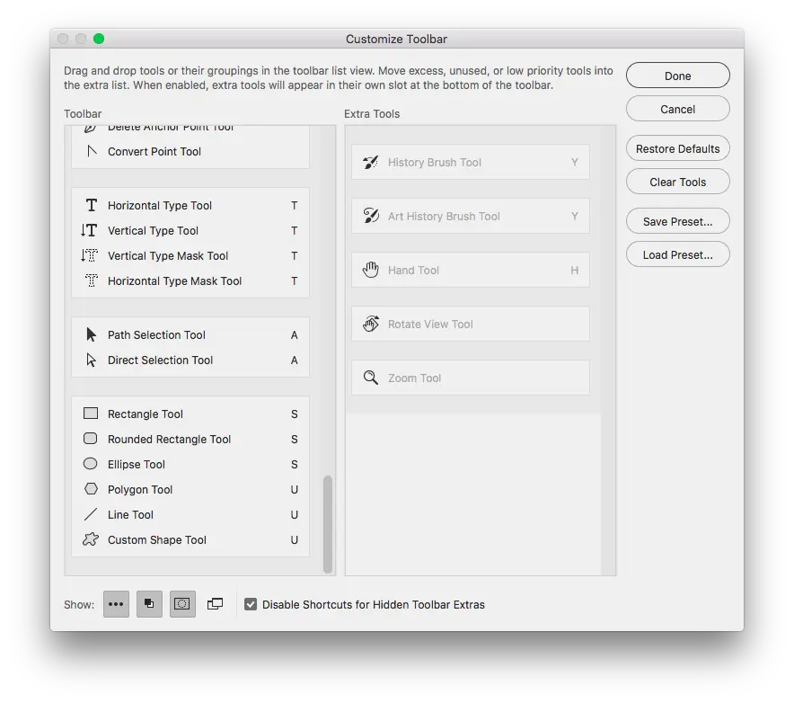Click the Done button
This screenshot has width=794, height=703.
[x=677, y=76]
